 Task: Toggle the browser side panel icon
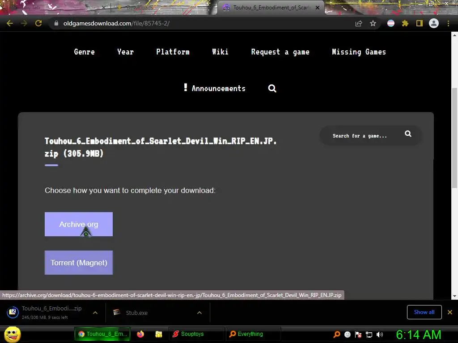tap(420, 23)
